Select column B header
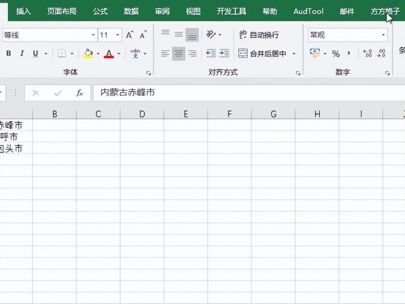This screenshot has height=304, width=405. [x=55, y=114]
